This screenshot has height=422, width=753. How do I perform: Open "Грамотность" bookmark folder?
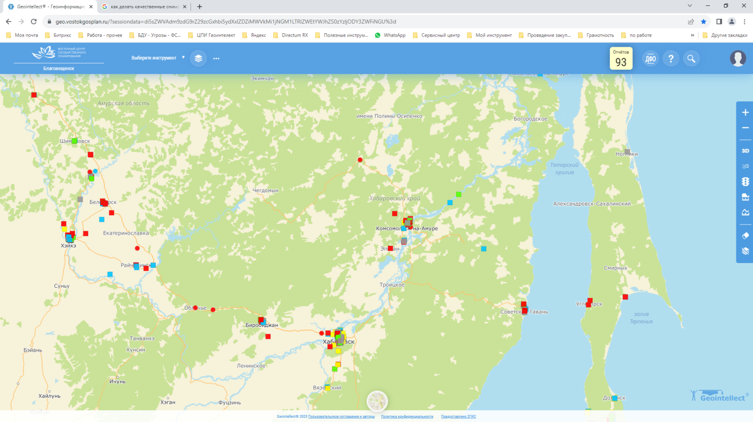596,35
